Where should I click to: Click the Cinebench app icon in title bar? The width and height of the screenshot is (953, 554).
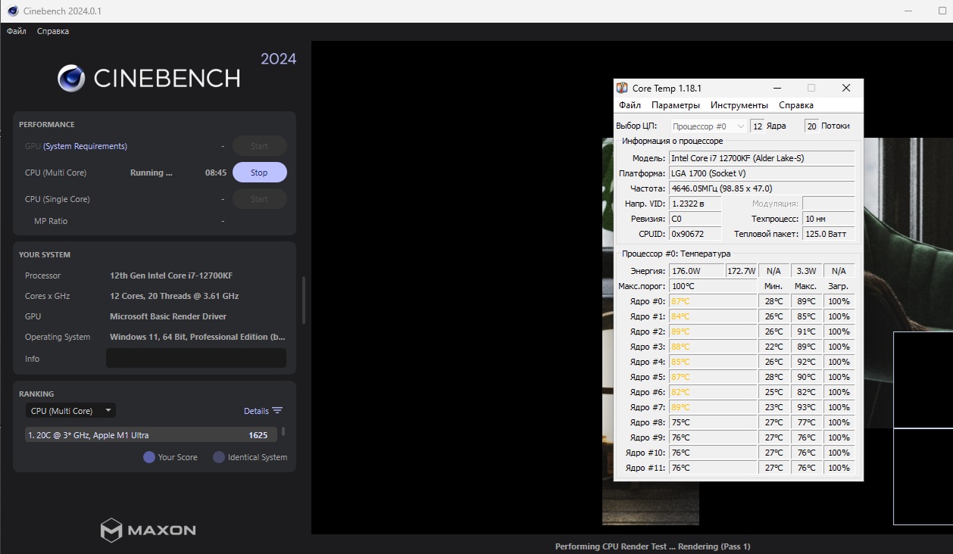pyautogui.click(x=13, y=11)
